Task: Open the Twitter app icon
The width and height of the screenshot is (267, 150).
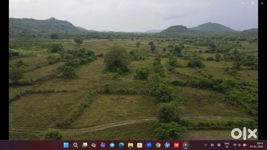Action: click(x=112, y=145)
